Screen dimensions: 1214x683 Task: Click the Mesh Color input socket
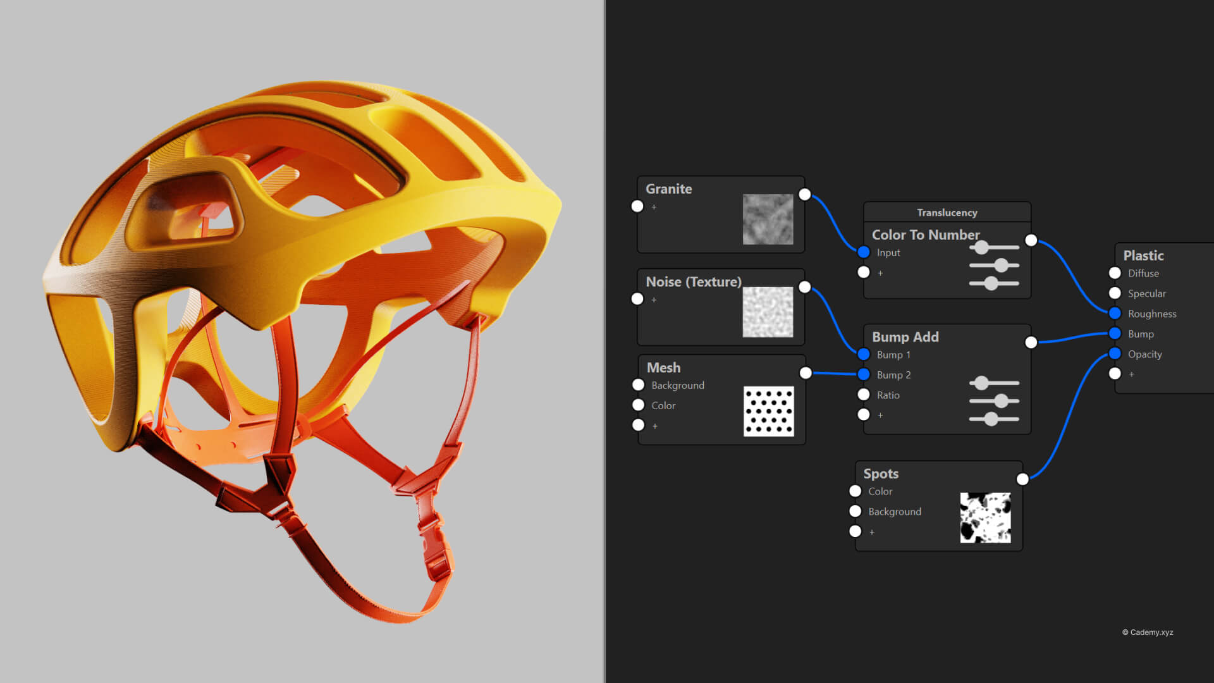[638, 405]
